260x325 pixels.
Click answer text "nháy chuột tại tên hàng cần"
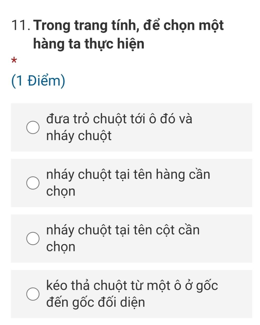tap(128, 174)
